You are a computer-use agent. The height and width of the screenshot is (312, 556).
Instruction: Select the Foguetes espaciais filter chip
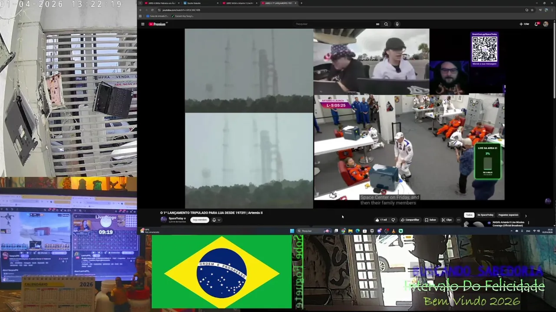coord(508,215)
